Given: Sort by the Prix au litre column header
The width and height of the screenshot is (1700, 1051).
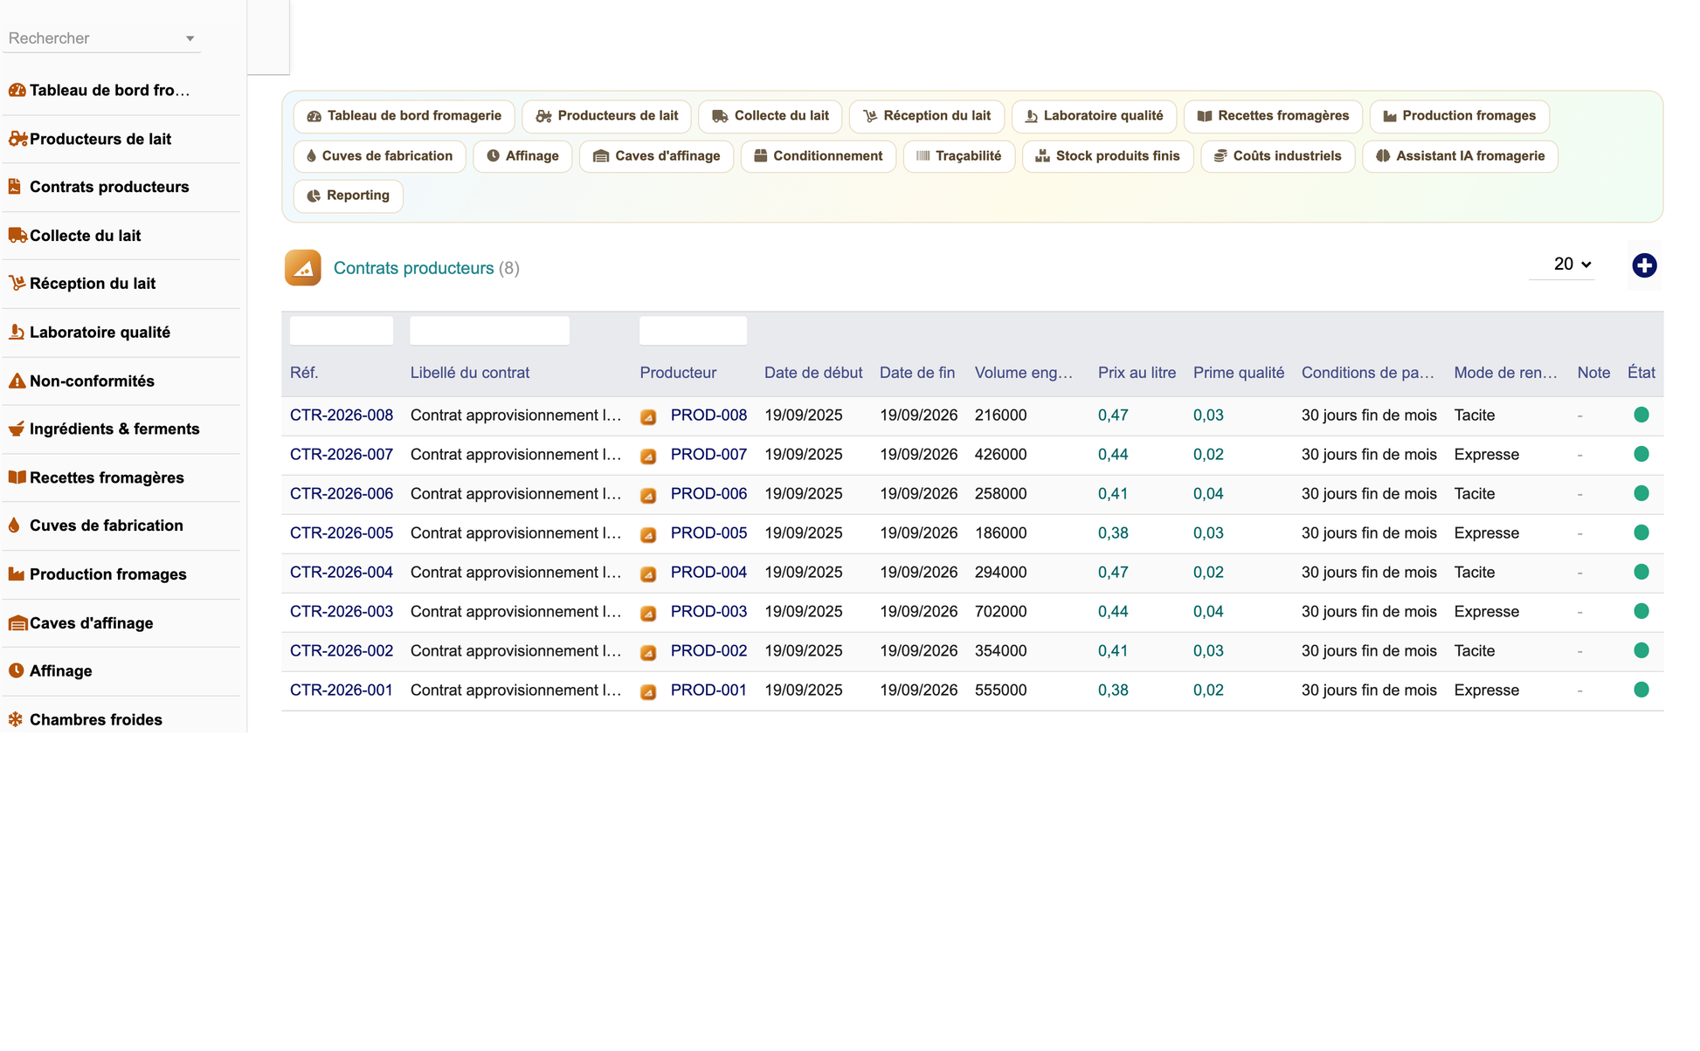Looking at the screenshot, I should tap(1137, 373).
